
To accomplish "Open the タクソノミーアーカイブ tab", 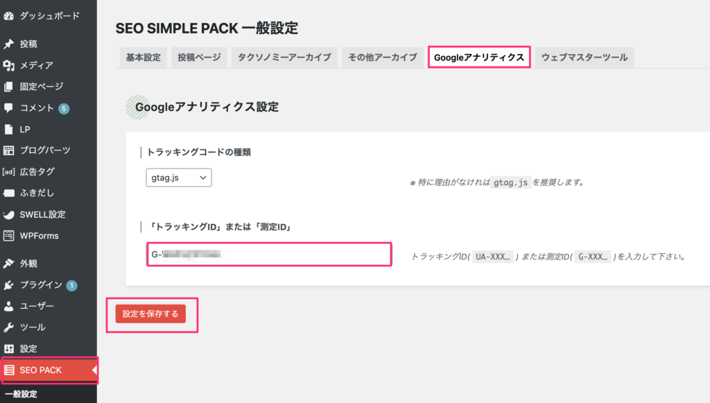I will 284,58.
